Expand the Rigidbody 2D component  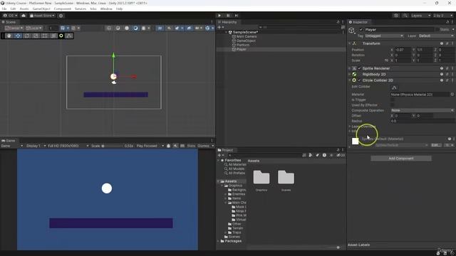coord(350,74)
